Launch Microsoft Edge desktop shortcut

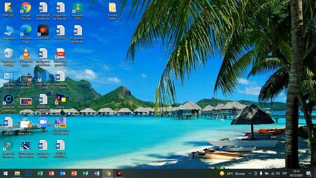(26, 34)
